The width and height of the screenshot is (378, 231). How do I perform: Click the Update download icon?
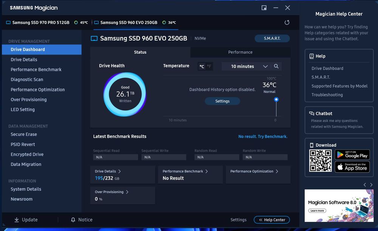pos(17,220)
